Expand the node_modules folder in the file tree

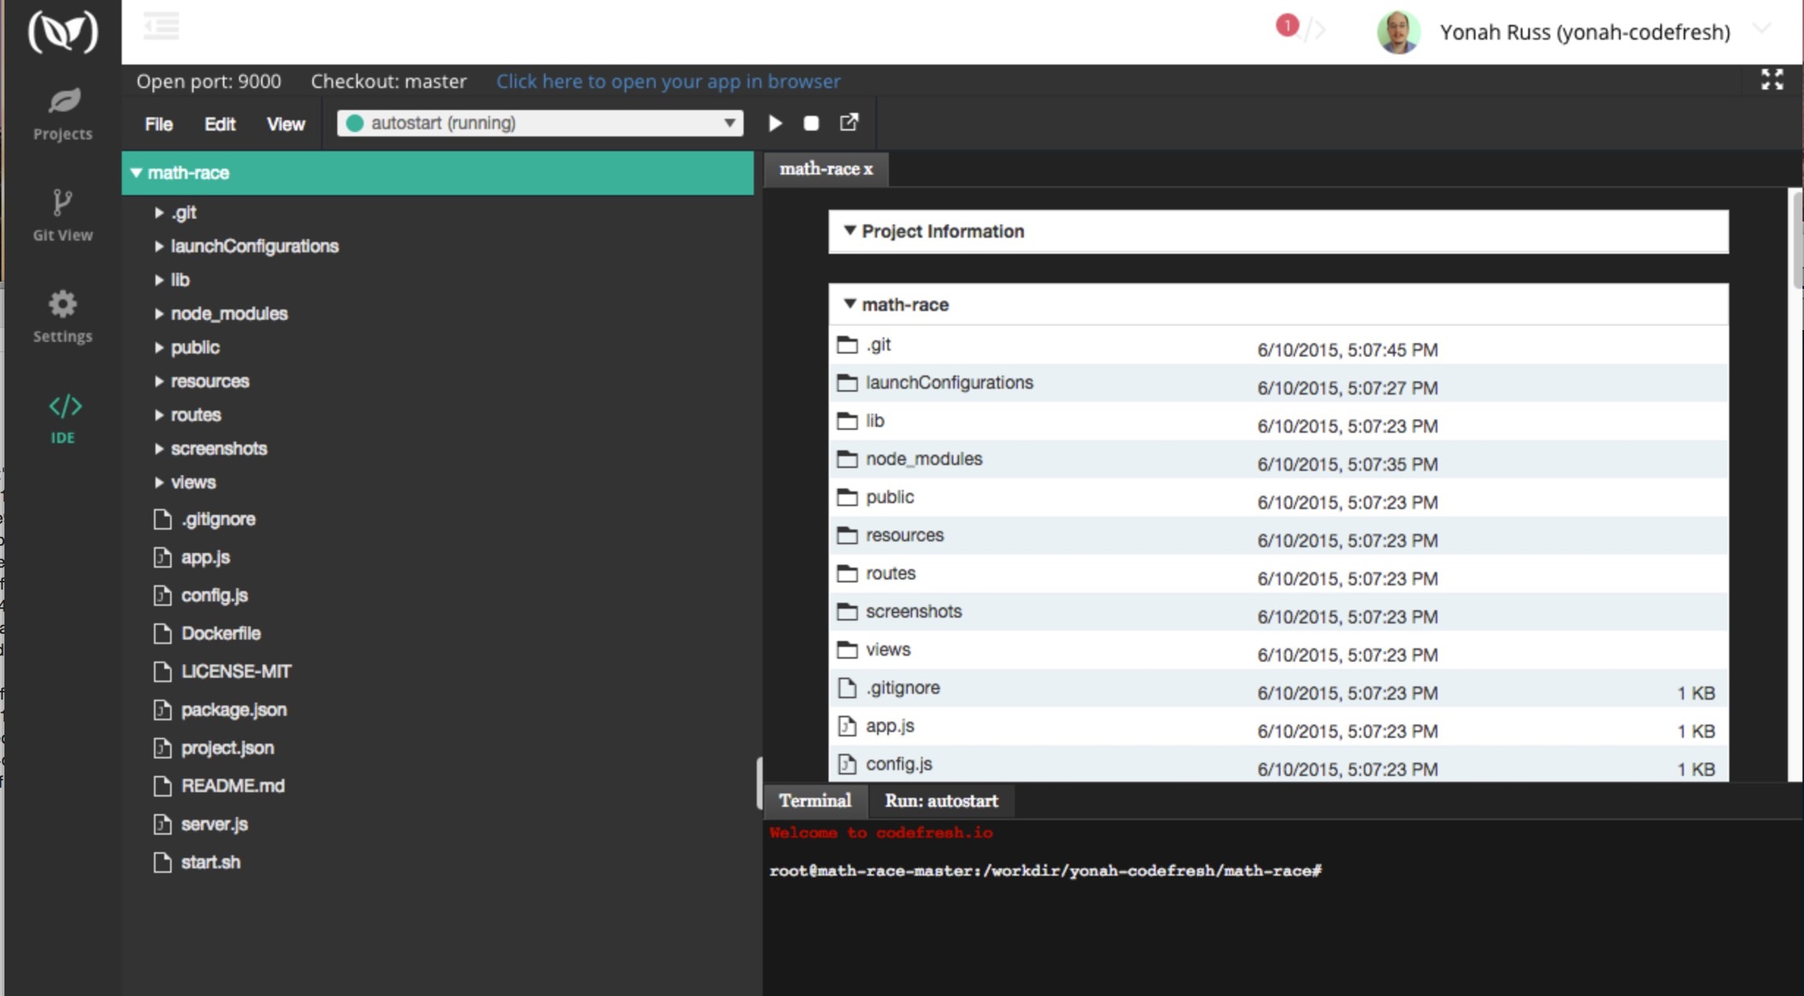[x=158, y=314]
